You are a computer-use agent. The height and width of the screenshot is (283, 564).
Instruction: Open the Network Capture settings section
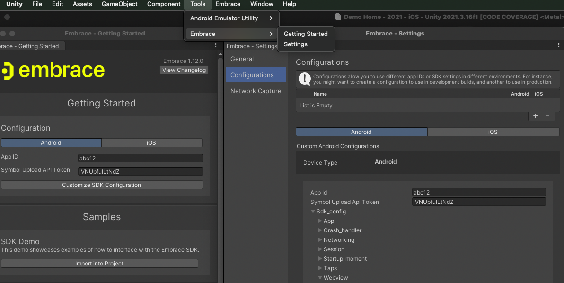click(256, 91)
